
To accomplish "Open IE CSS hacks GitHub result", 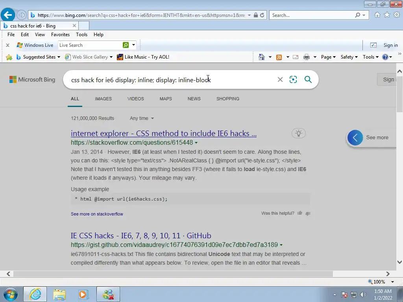I will (x=141, y=236).
